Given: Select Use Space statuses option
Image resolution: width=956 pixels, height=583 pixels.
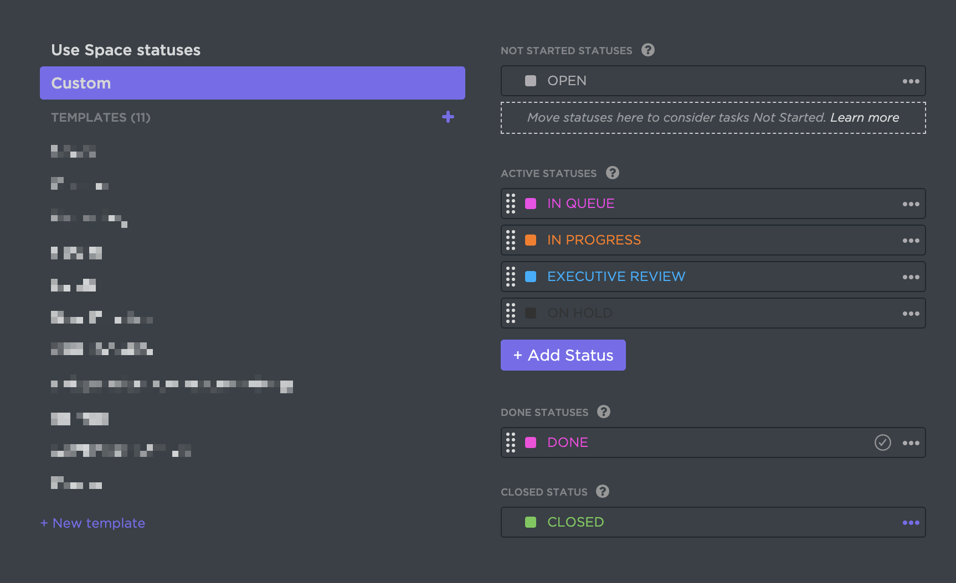Looking at the screenshot, I should click(126, 50).
